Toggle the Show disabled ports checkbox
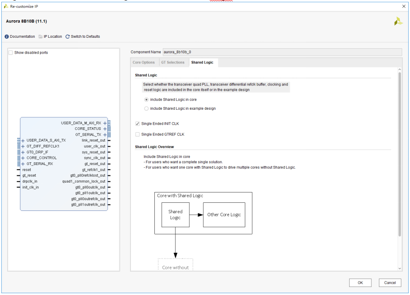The height and width of the screenshot is (295, 410). (11, 53)
